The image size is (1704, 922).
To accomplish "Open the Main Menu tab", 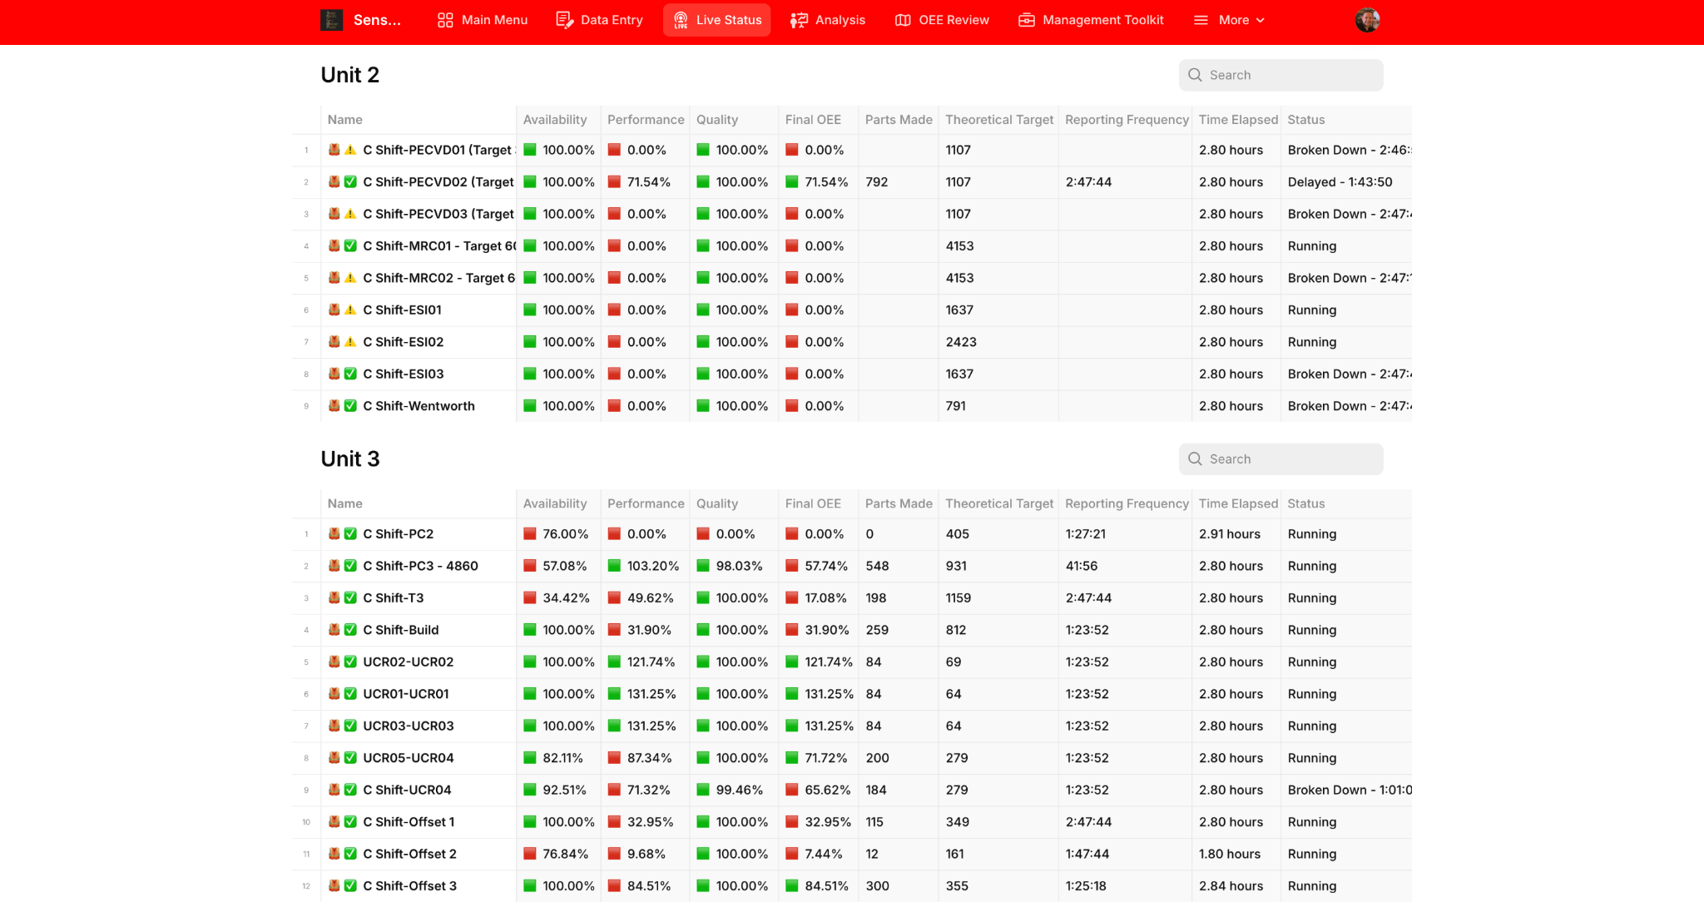I will point(483,20).
